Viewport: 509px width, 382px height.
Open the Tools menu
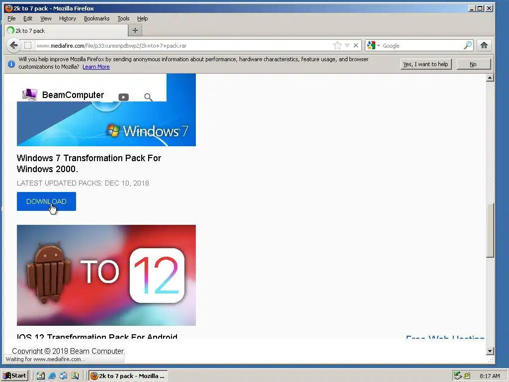tap(123, 18)
